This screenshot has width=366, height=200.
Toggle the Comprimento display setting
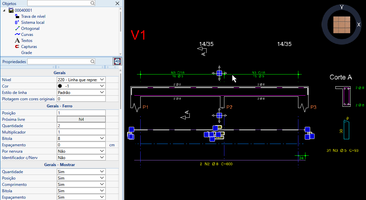click(102, 185)
